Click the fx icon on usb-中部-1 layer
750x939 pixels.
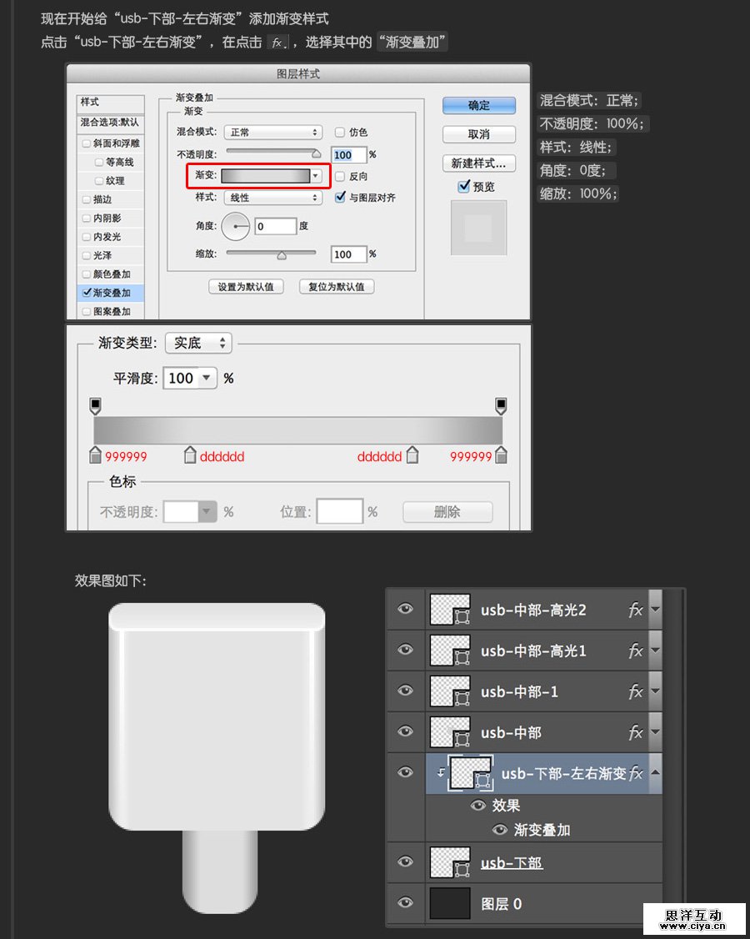[x=637, y=690]
